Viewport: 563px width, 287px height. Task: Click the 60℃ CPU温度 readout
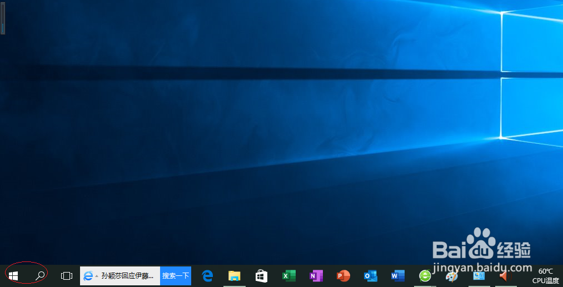tap(546, 276)
